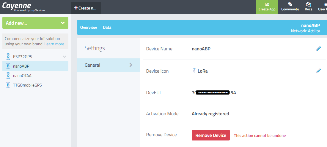Viewport: 327px width, 147px height.
Task: Click the Network: Actility header text
Action: click(x=305, y=31)
